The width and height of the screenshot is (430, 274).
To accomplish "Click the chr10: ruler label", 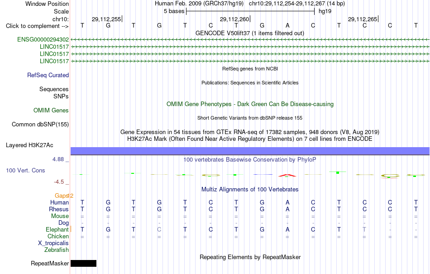I will 61,19.
